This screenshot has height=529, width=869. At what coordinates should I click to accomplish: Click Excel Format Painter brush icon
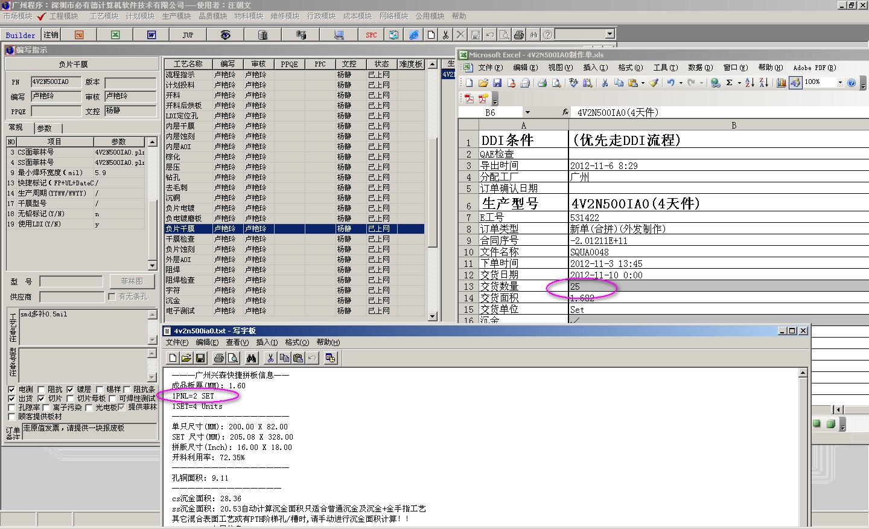[654, 83]
